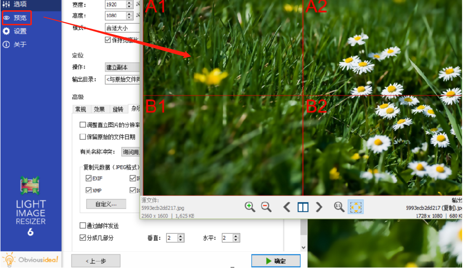Fit preview image to window
The width and height of the screenshot is (463, 268).
[x=355, y=207]
